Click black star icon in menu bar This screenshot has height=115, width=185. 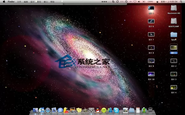pos(157,2)
